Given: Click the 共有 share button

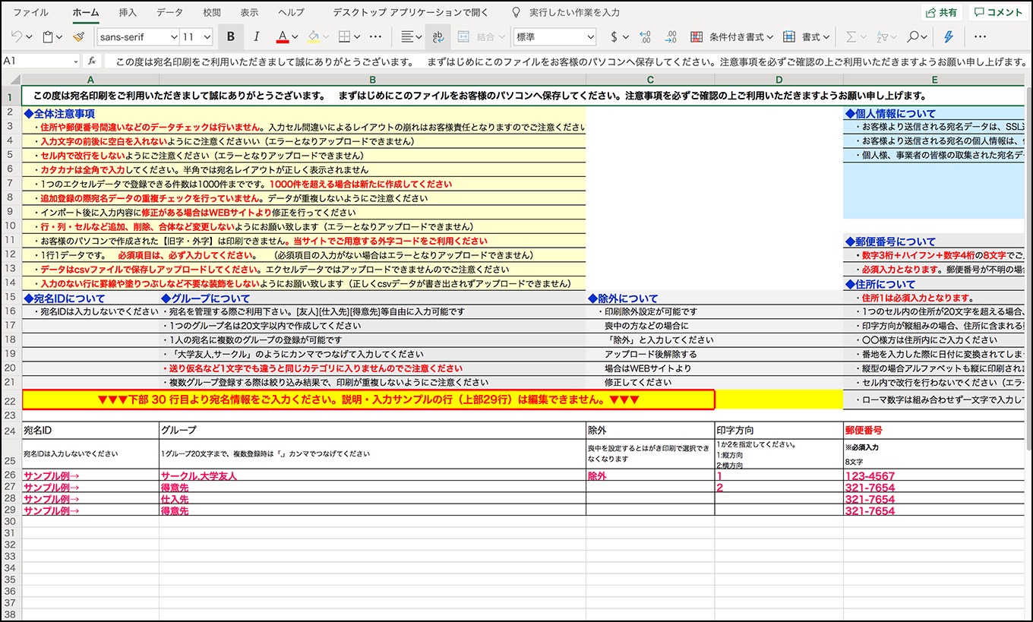Looking at the screenshot, I should 942,12.
